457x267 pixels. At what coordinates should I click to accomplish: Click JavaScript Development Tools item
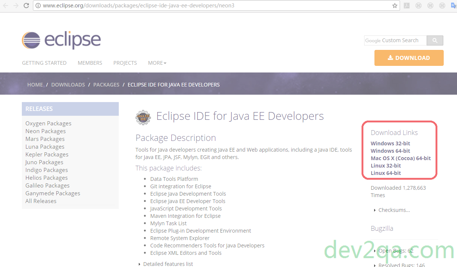tap(186, 209)
